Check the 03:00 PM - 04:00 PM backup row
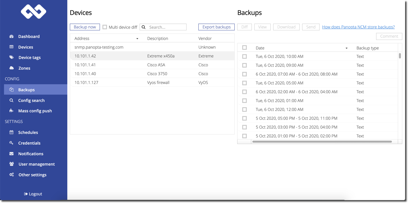The width and height of the screenshot is (408, 203). (x=245, y=127)
